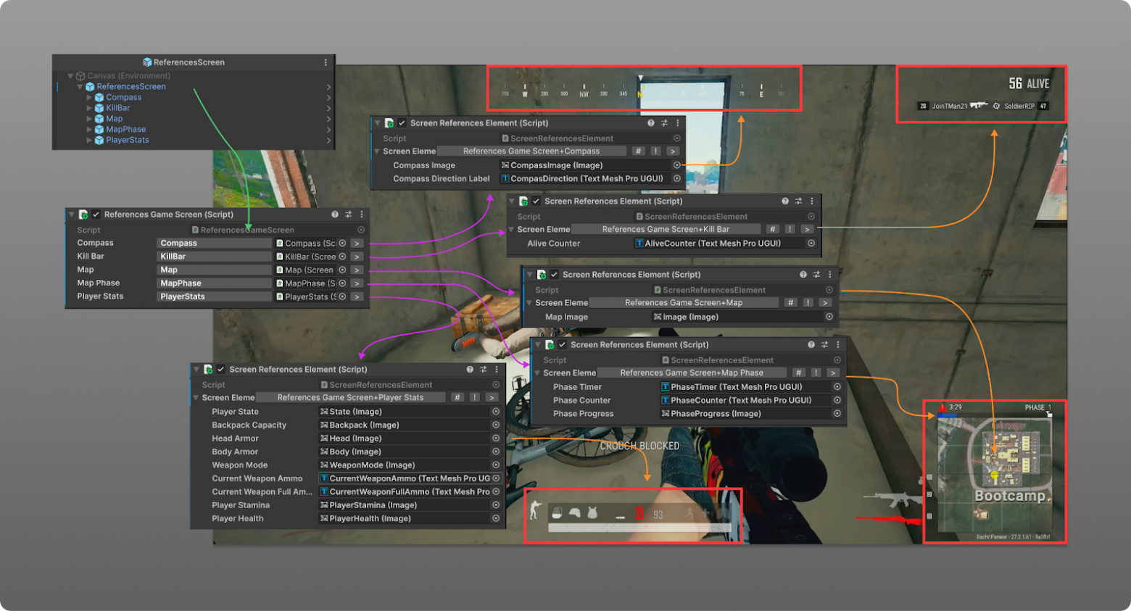1131x611 pixels.
Task: Open the Compass prefab via its right chevron in hierarchy
Action: pos(328,97)
